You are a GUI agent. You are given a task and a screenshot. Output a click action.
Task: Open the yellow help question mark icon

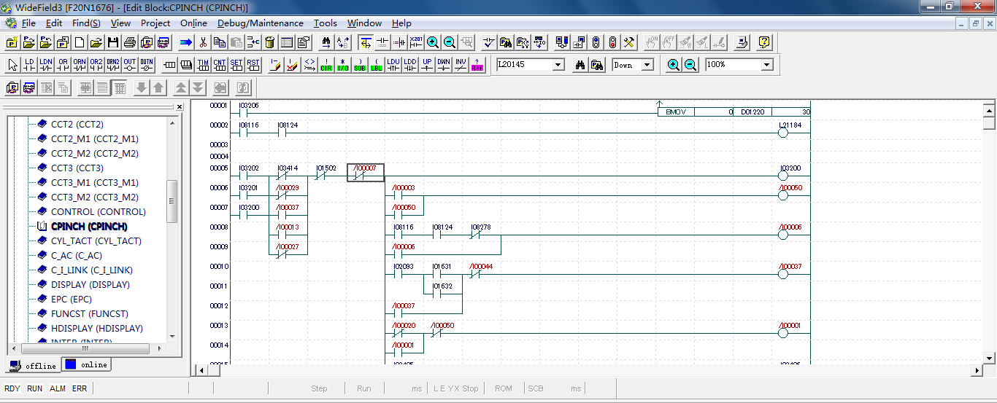click(764, 42)
